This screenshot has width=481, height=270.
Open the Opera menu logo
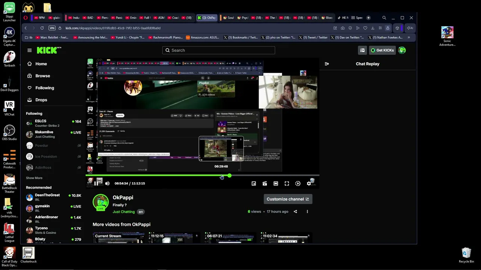26,18
